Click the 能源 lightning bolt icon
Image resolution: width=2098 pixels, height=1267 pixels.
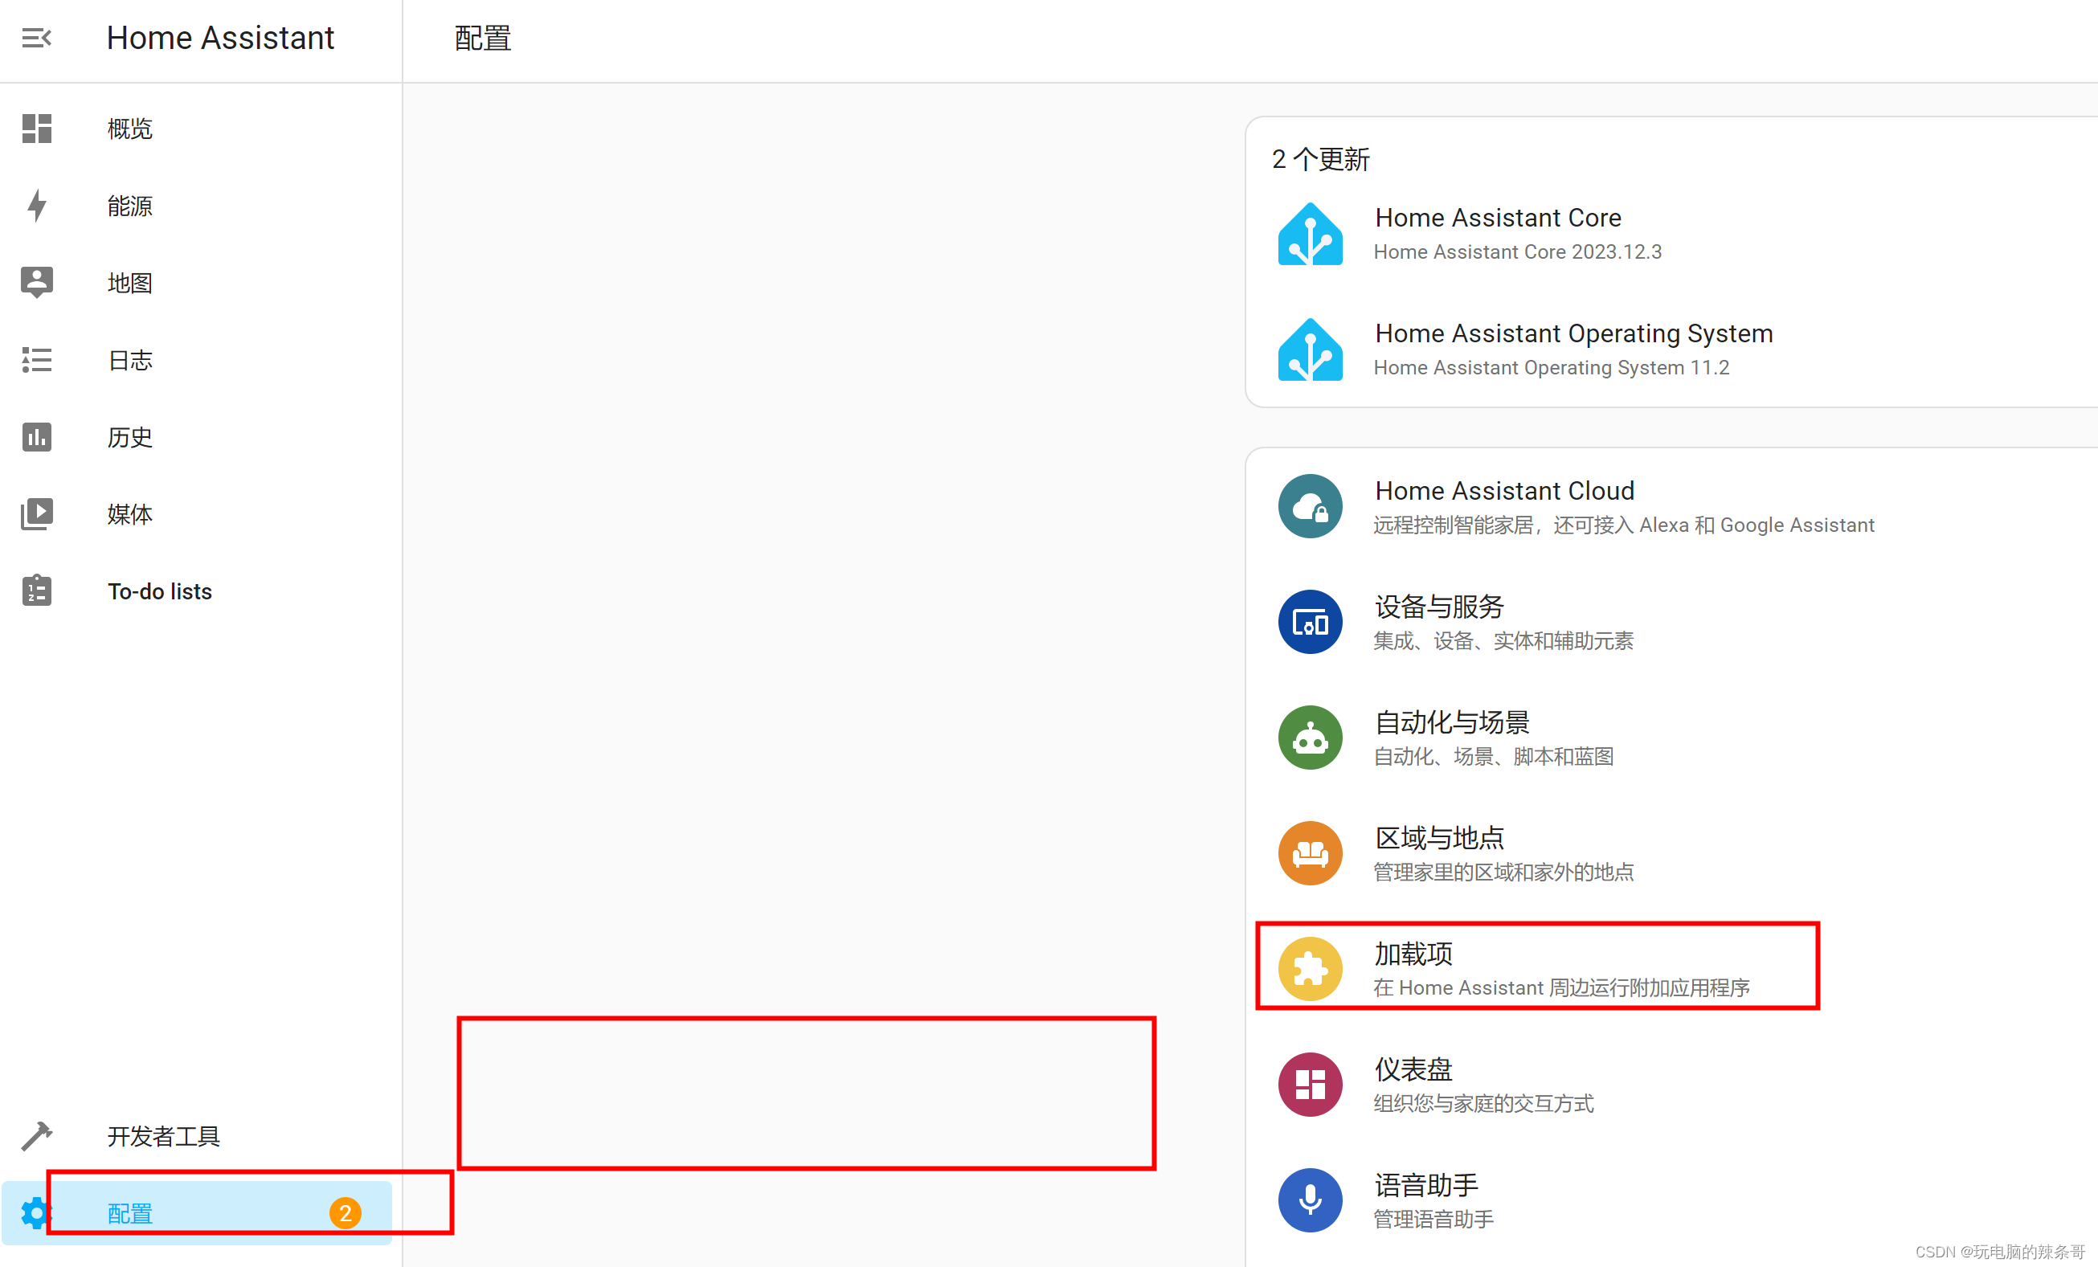pos(37,205)
